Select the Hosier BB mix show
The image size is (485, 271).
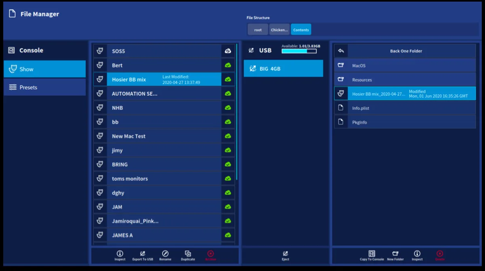click(x=164, y=79)
